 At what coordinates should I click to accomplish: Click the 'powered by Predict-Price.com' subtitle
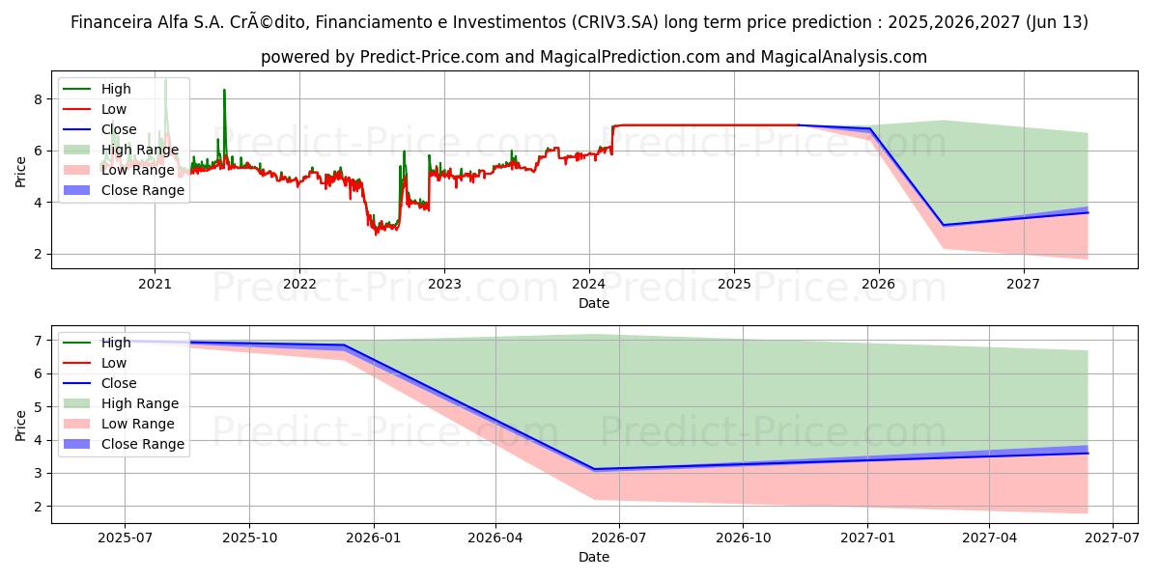click(x=593, y=57)
